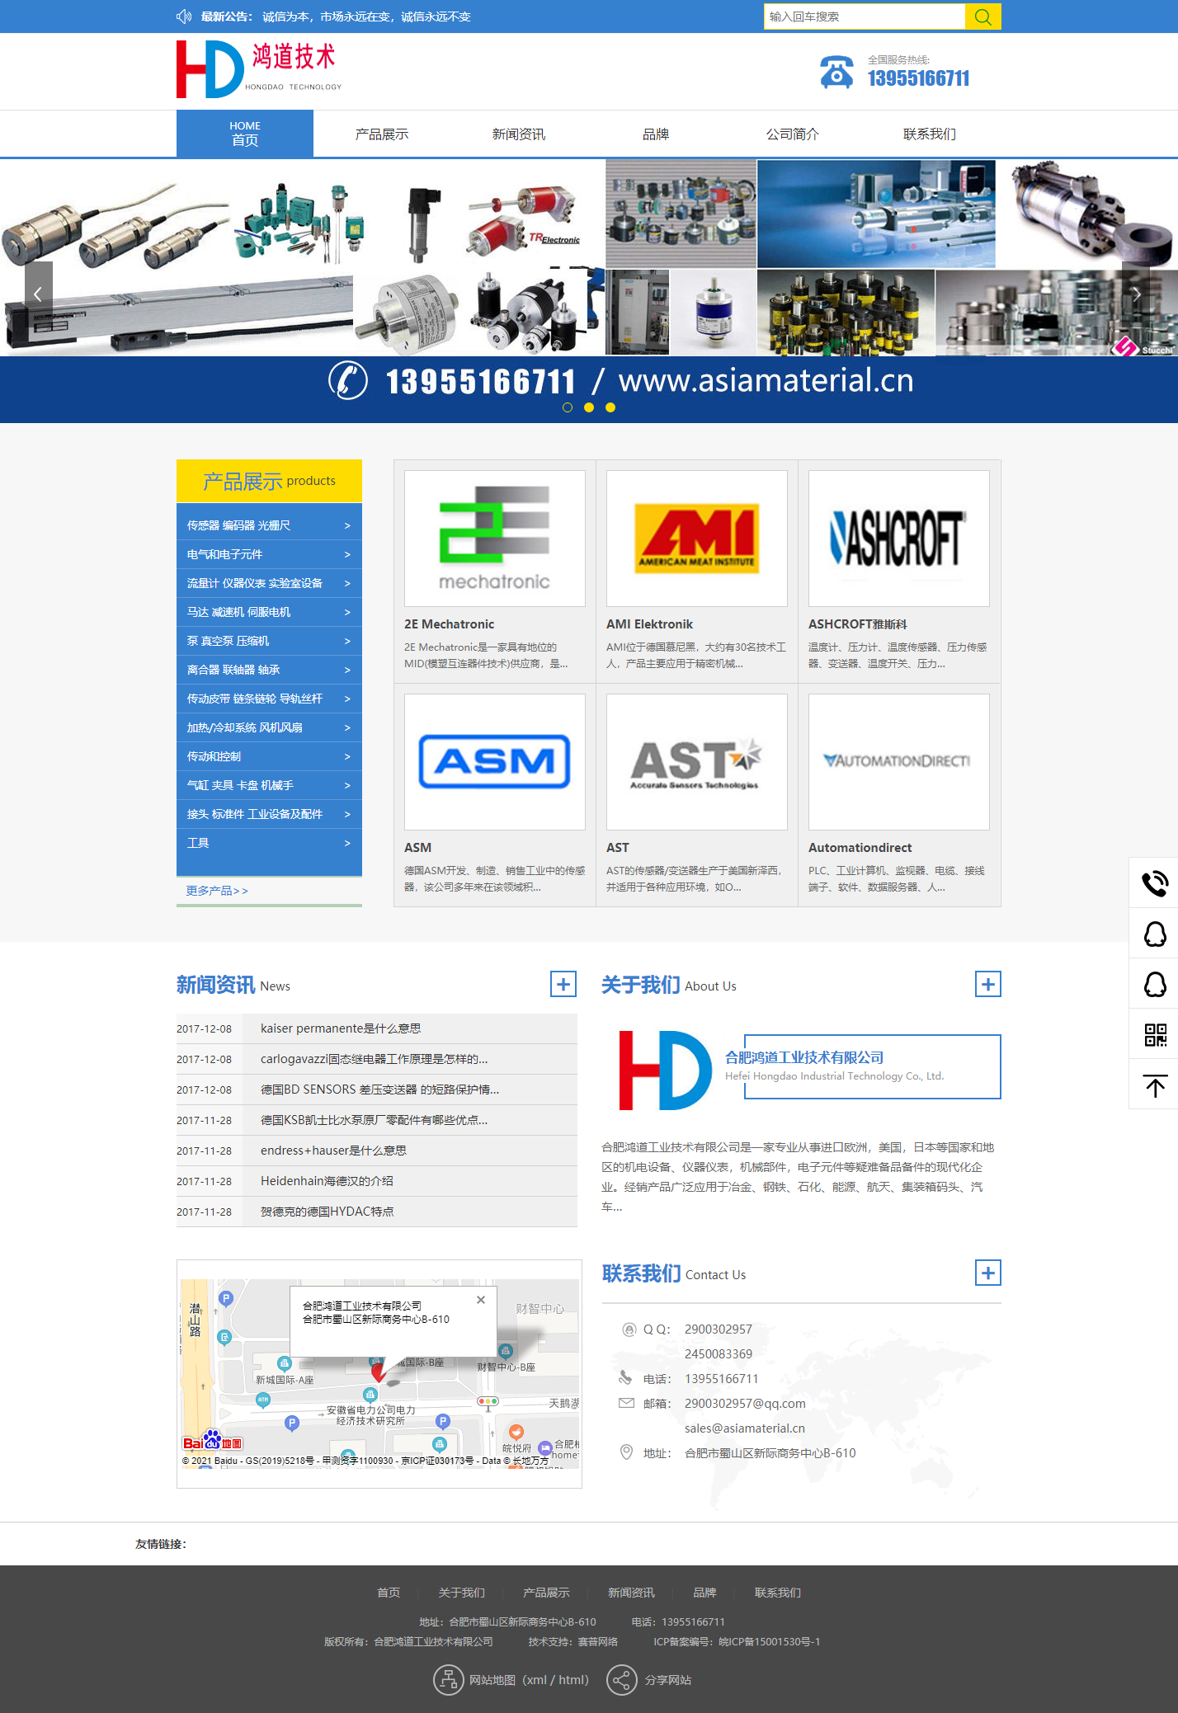Expand 离合器 联轴器 轴承 category
Screen dimensions: 1178x1713
(269, 670)
